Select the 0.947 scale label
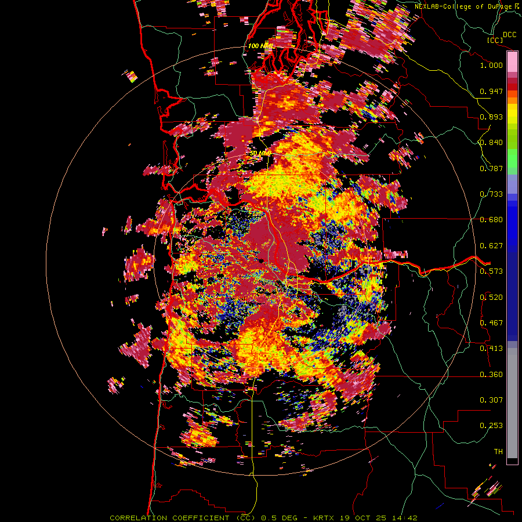 (491, 91)
